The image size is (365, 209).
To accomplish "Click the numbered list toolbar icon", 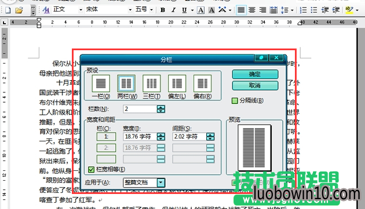I will coord(303,10).
